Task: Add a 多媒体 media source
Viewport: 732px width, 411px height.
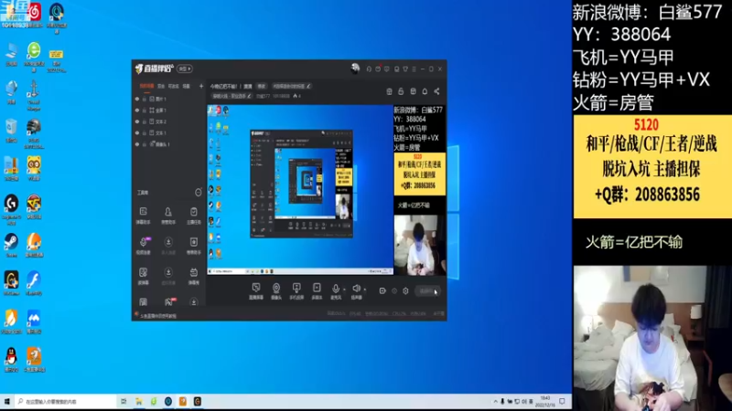Action: (317, 291)
